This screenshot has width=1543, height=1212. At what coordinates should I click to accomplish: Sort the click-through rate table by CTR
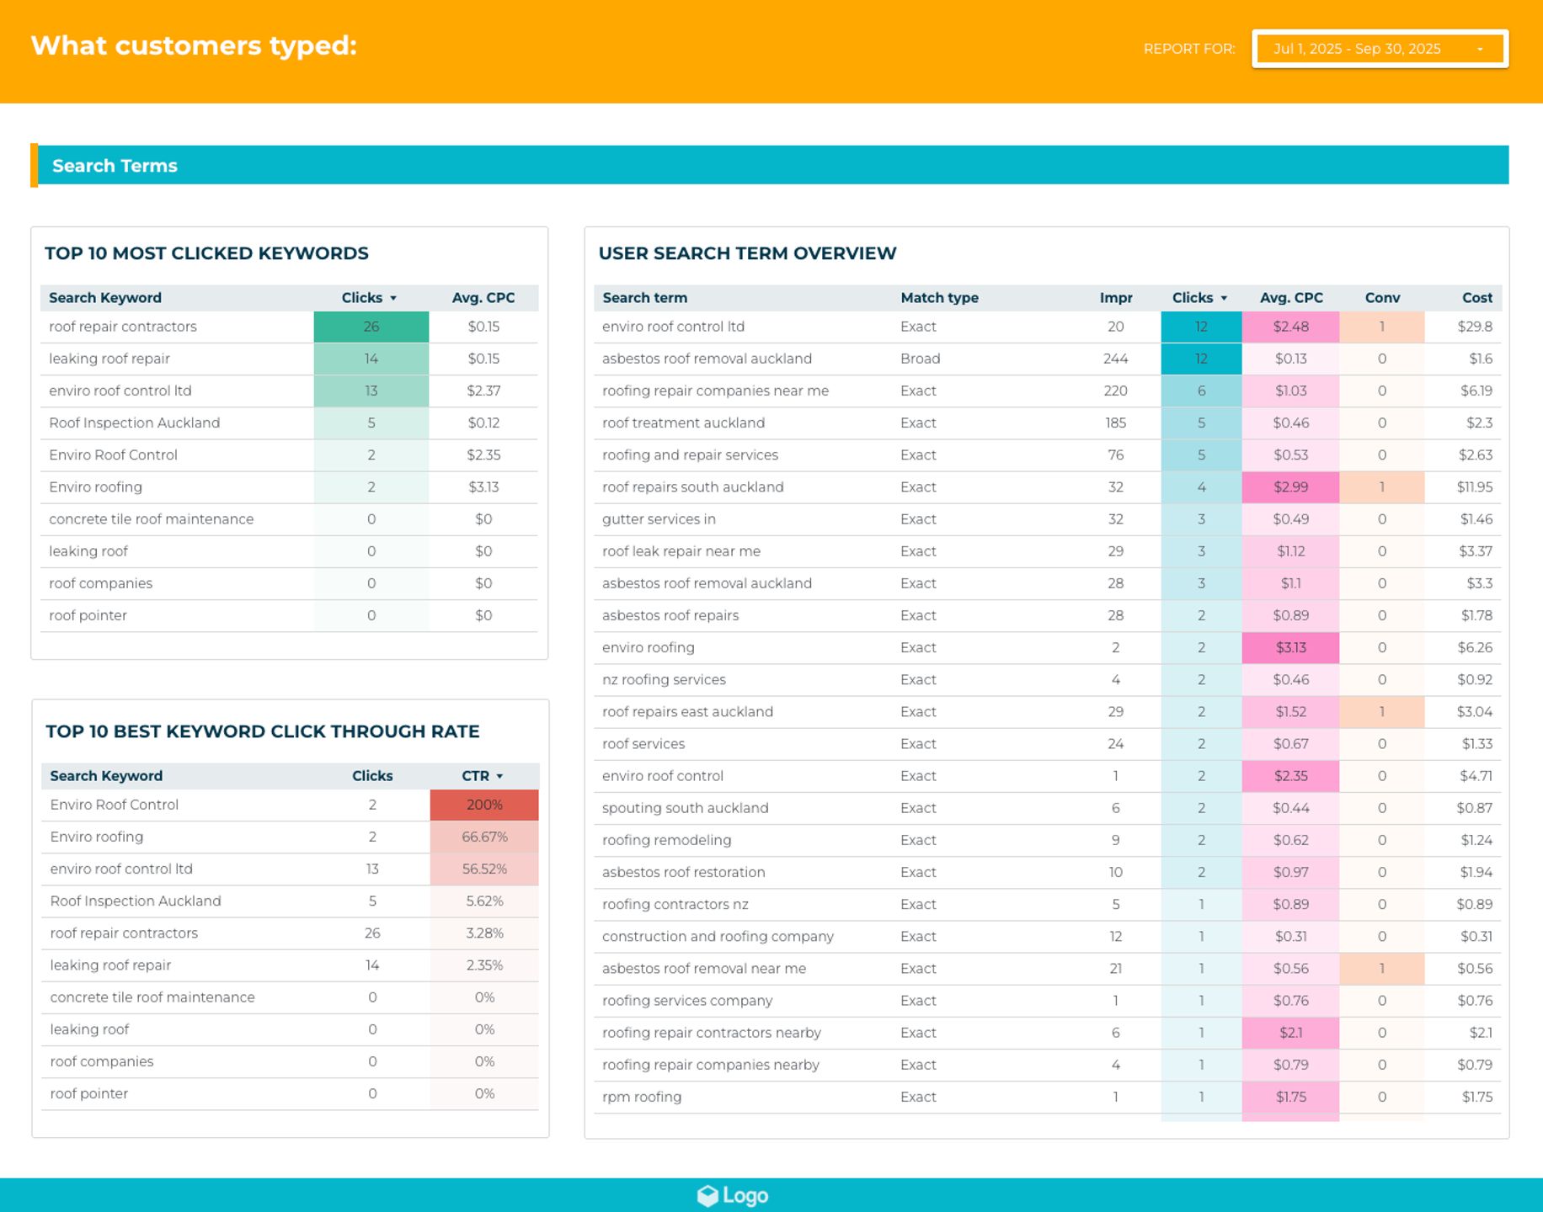482,776
